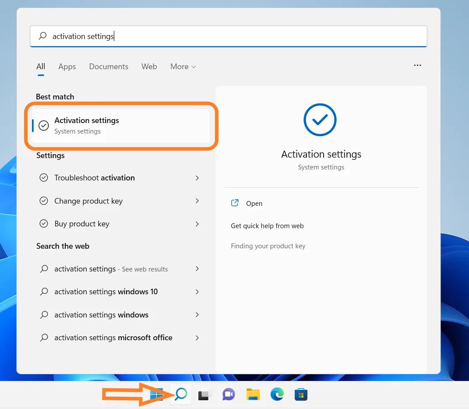Expand the Change product key chevron
This screenshot has height=409, width=469.
tap(197, 201)
